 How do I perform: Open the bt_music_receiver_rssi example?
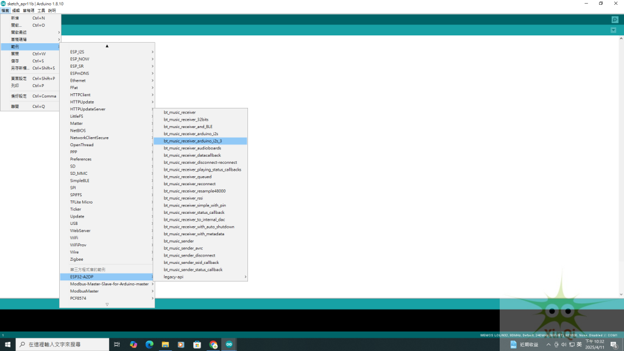click(200, 198)
